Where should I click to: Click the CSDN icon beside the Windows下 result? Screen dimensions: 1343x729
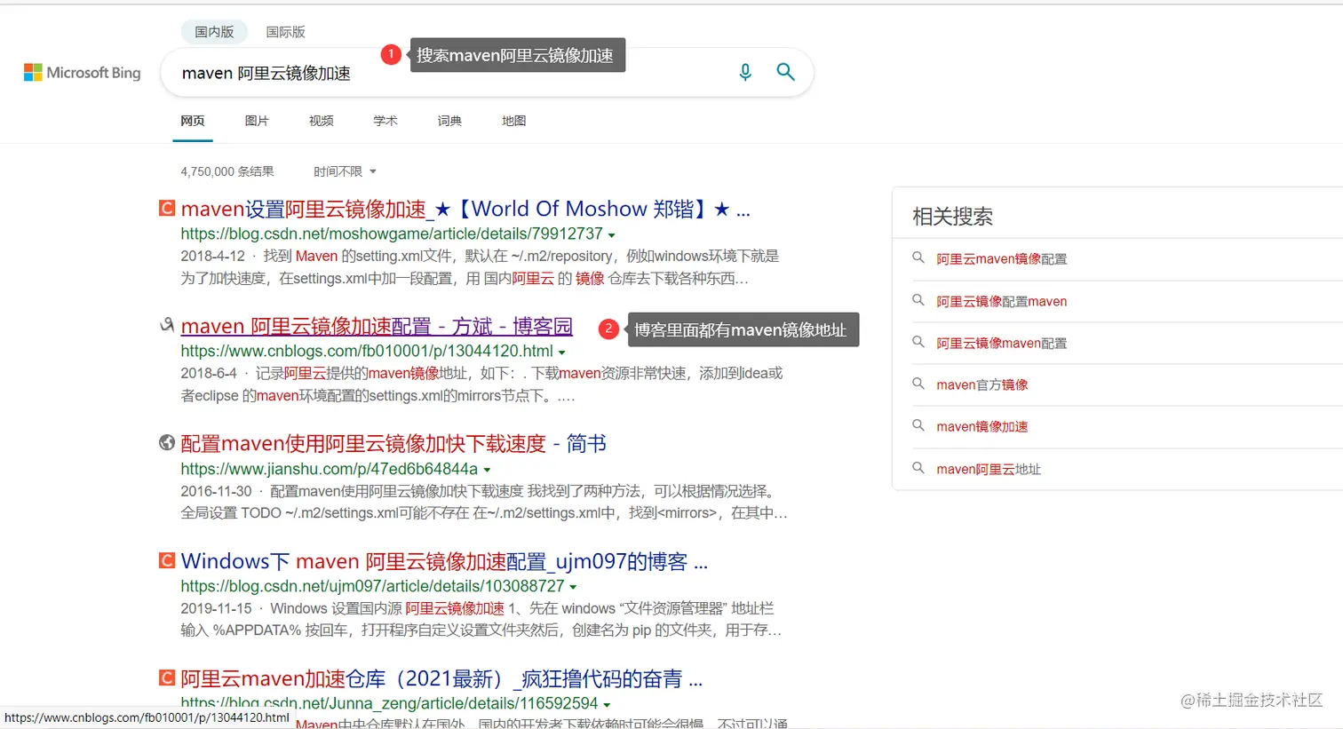166,559
